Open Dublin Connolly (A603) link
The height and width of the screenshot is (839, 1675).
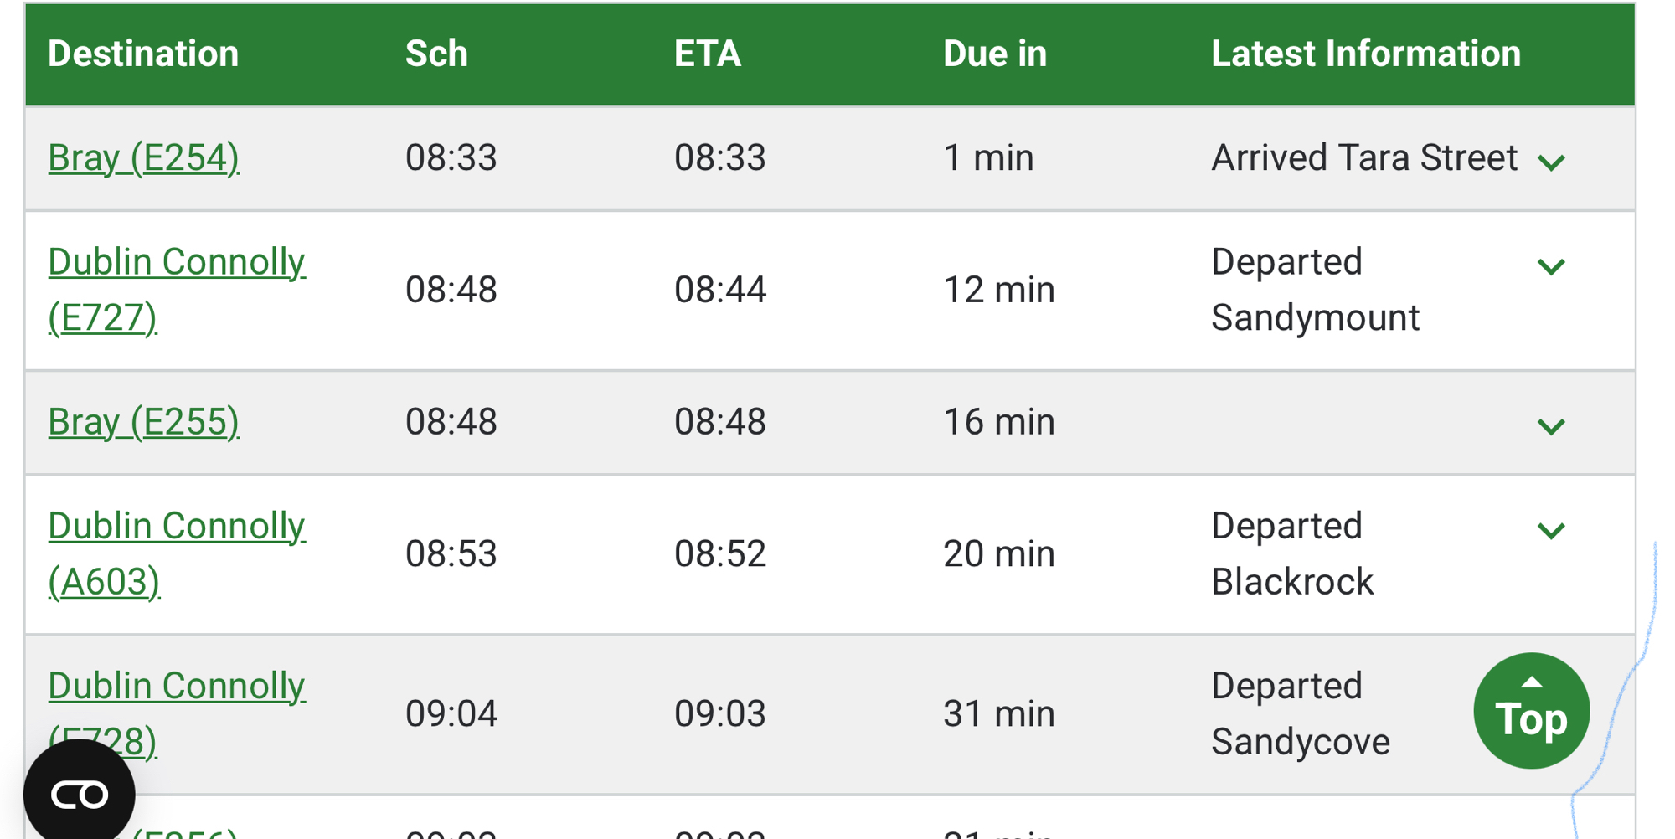pos(177,527)
